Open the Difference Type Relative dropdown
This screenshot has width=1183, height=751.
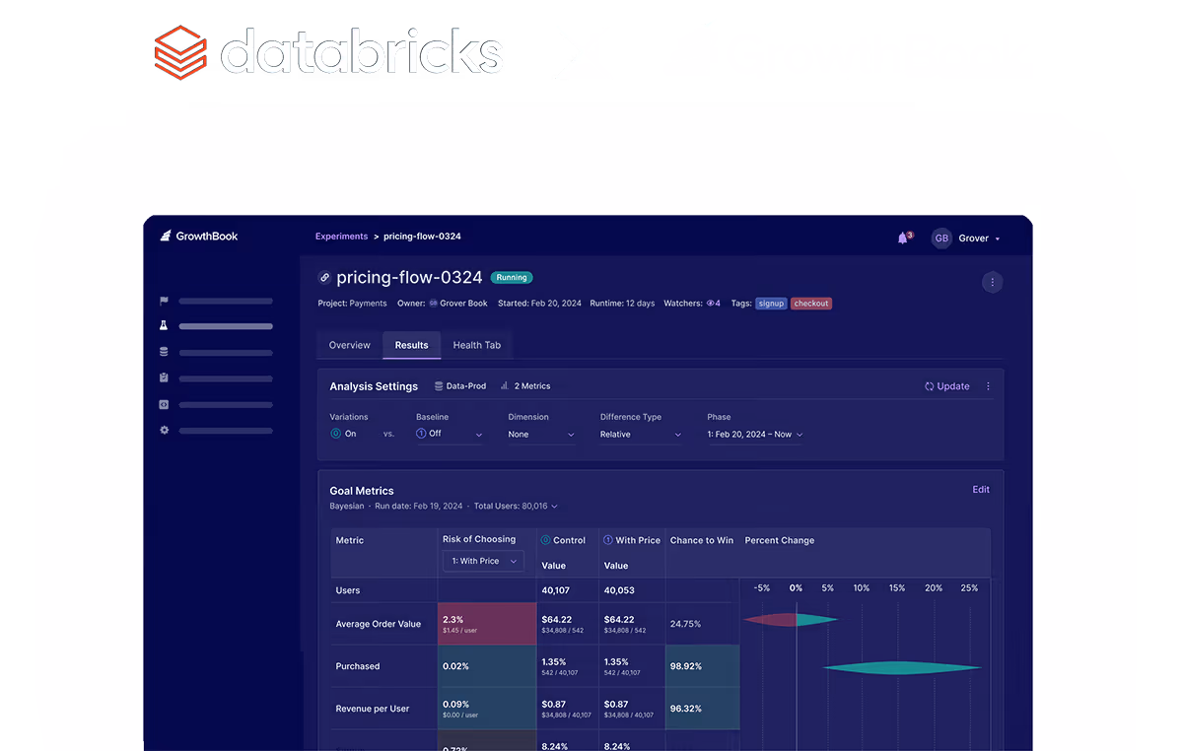pos(641,435)
